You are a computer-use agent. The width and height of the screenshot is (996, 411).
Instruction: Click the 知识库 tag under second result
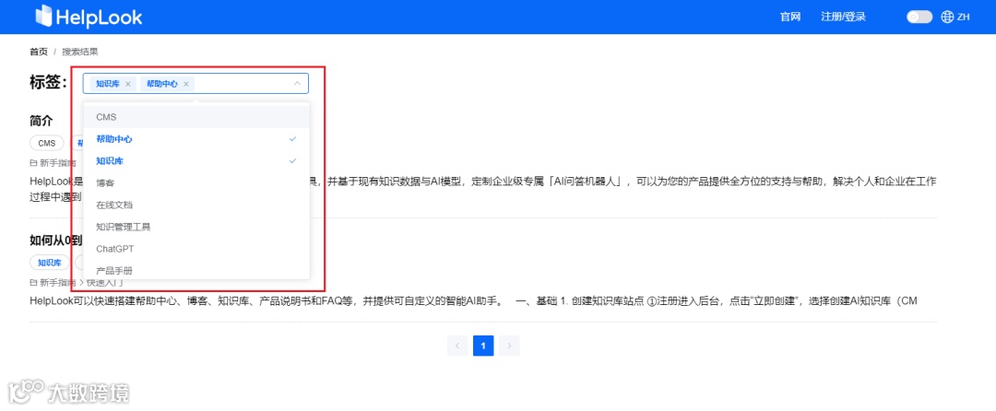click(50, 263)
